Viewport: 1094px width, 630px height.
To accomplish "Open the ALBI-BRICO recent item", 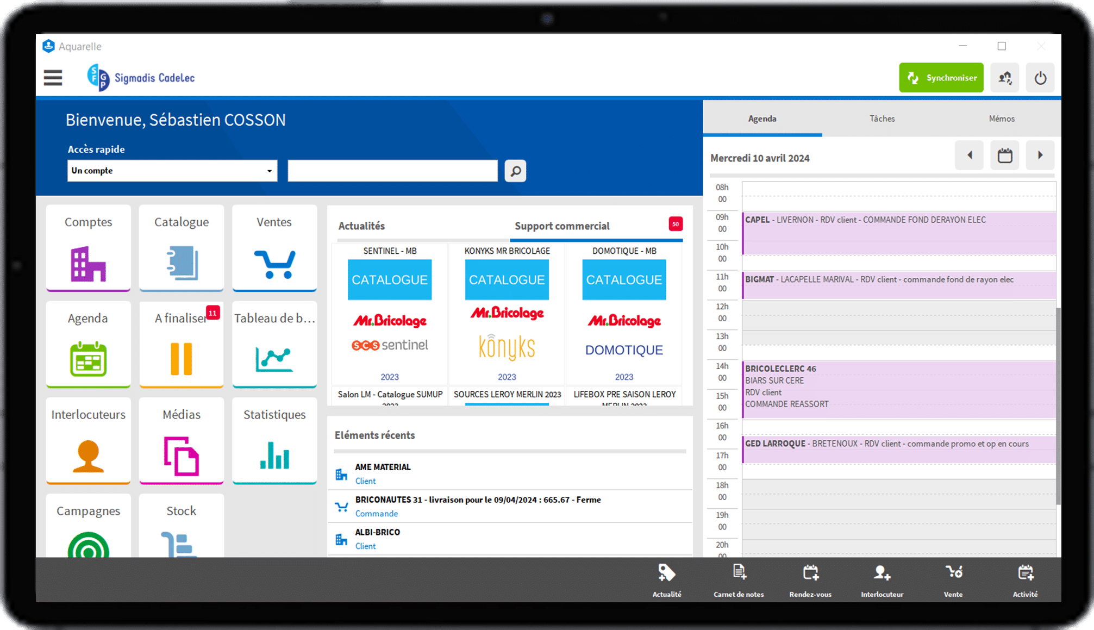I will 510,539.
